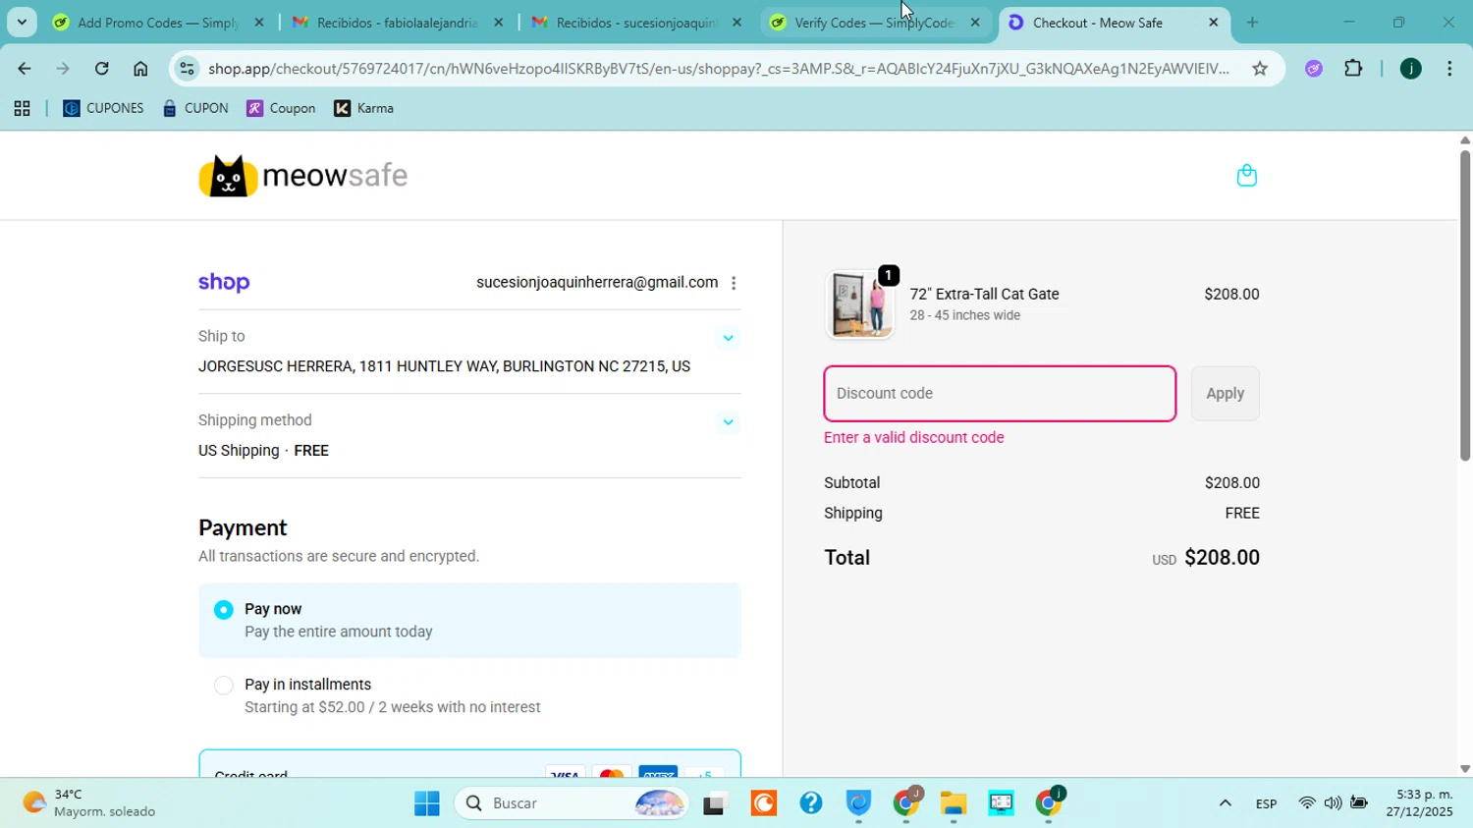The height and width of the screenshot is (828, 1473).
Task: Click the Total $208.00 amount
Action: (1222, 558)
